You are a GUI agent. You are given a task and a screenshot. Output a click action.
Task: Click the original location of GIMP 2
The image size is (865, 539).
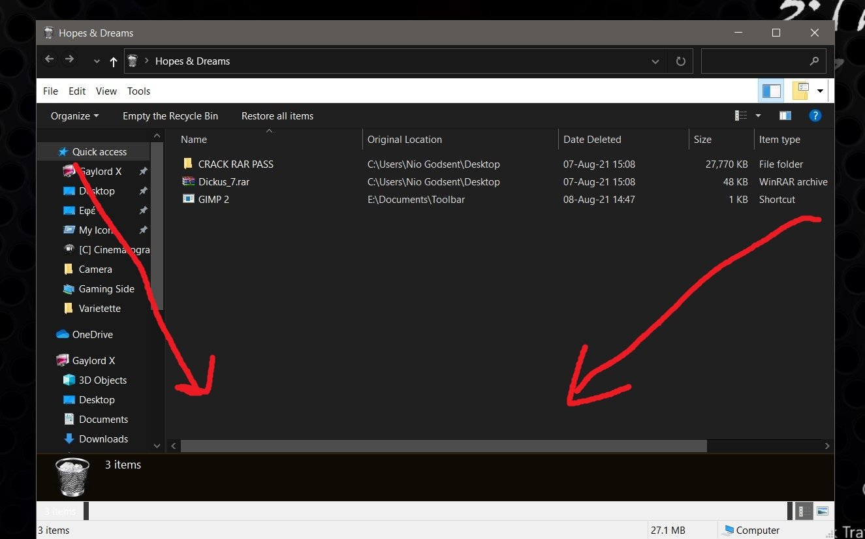pyautogui.click(x=416, y=200)
